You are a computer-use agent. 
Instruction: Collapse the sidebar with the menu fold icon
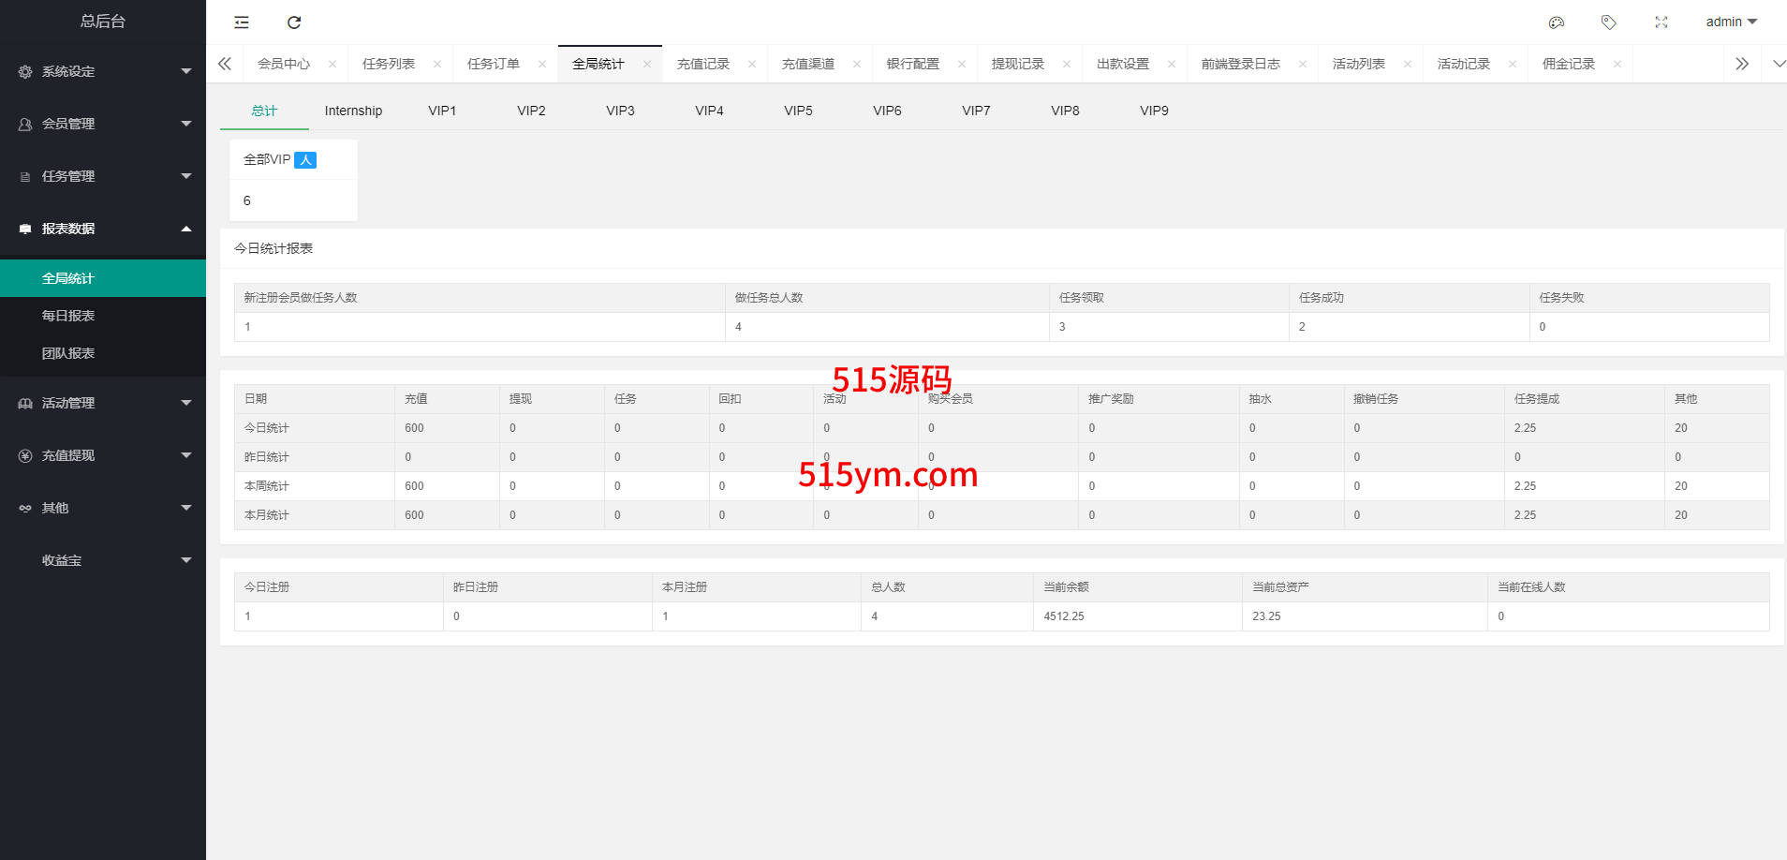point(242,22)
